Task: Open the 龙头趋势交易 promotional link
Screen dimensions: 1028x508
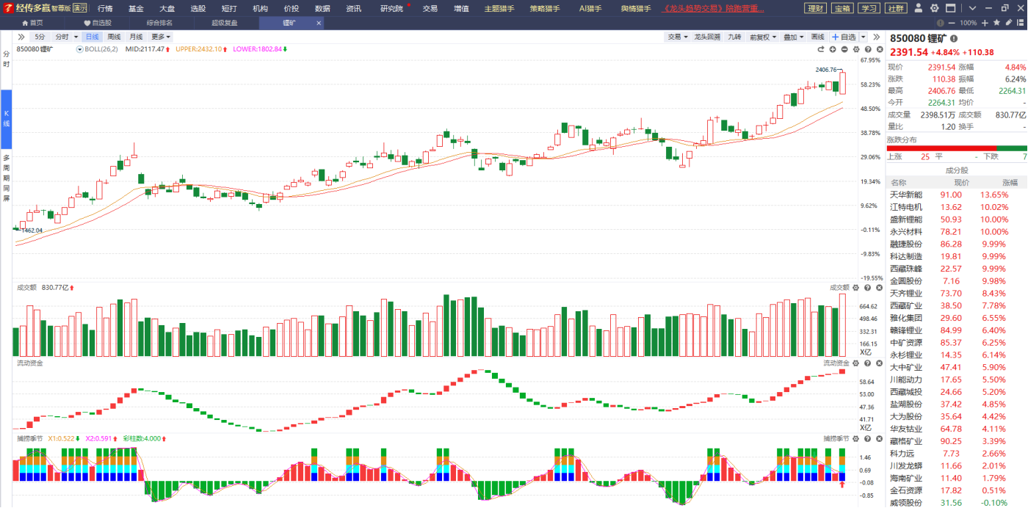Action: coord(712,9)
